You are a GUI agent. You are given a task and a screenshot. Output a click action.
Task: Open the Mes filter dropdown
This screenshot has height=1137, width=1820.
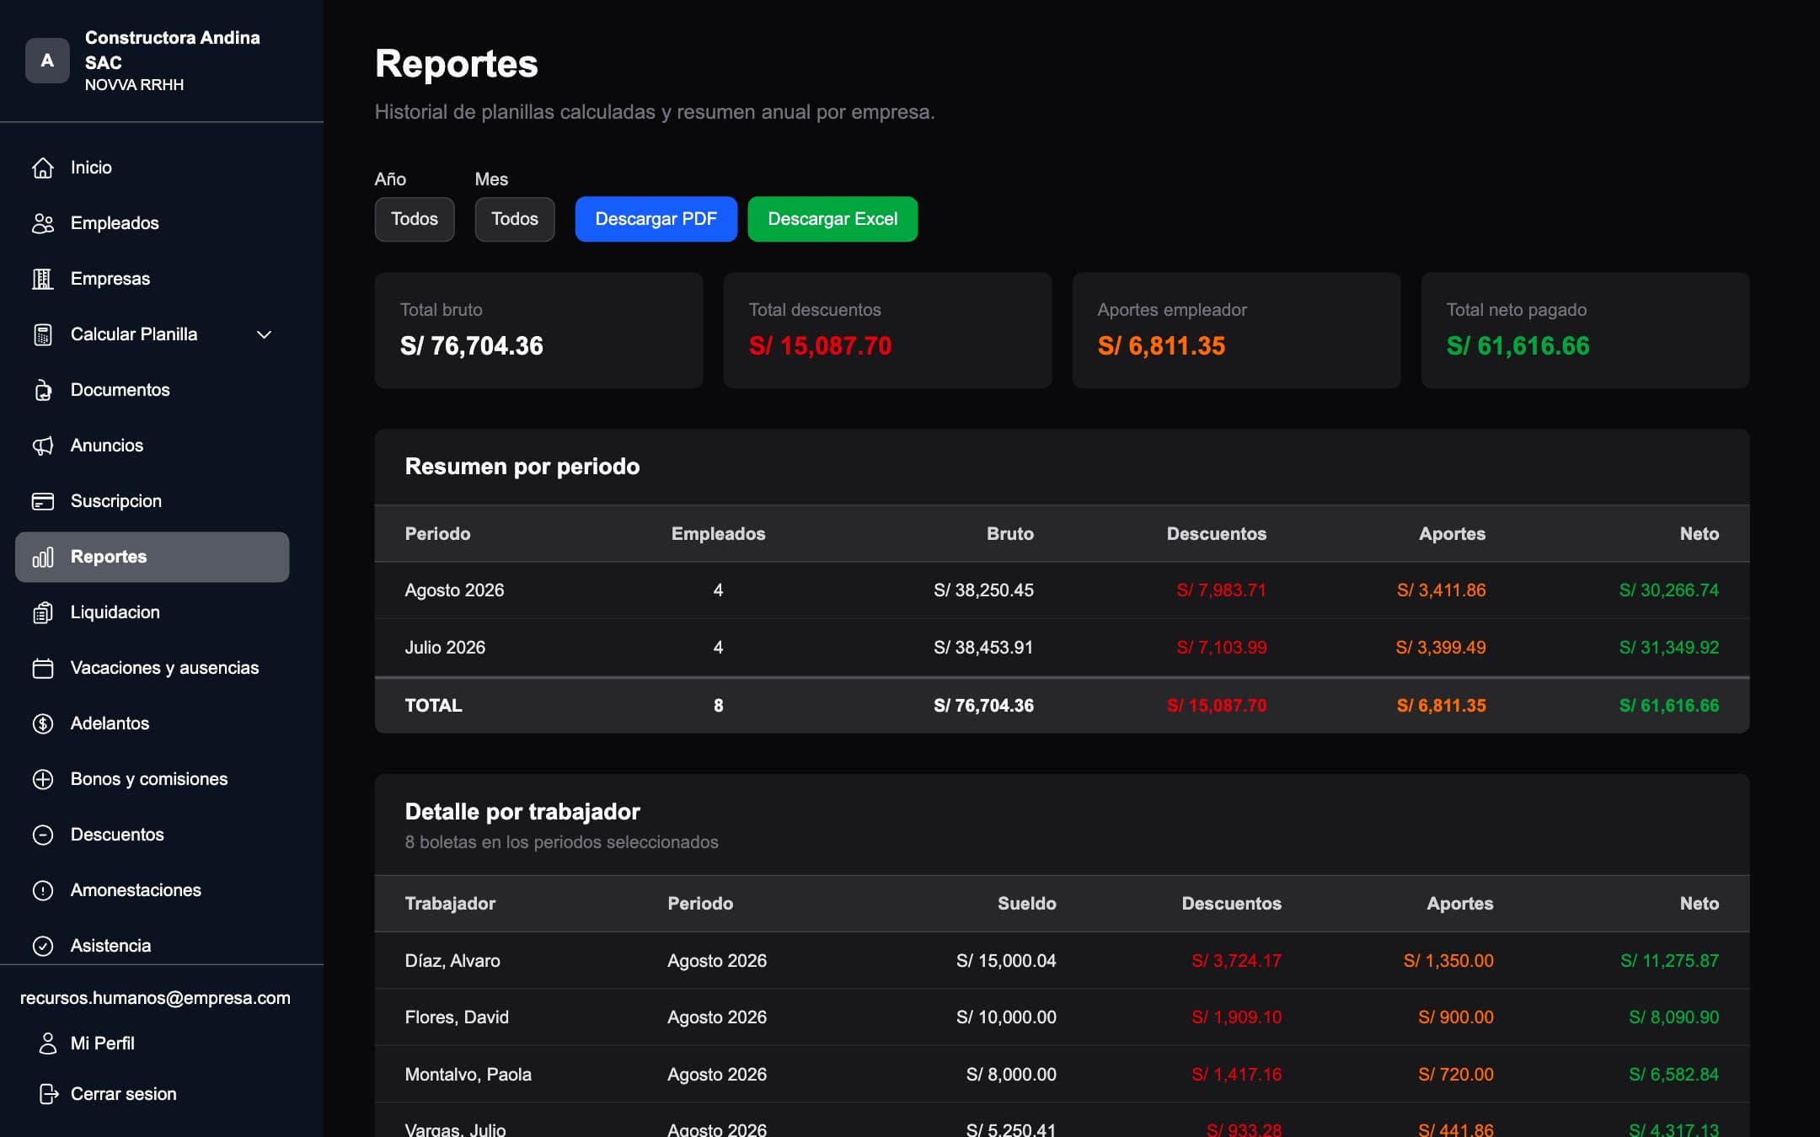(x=515, y=219)
